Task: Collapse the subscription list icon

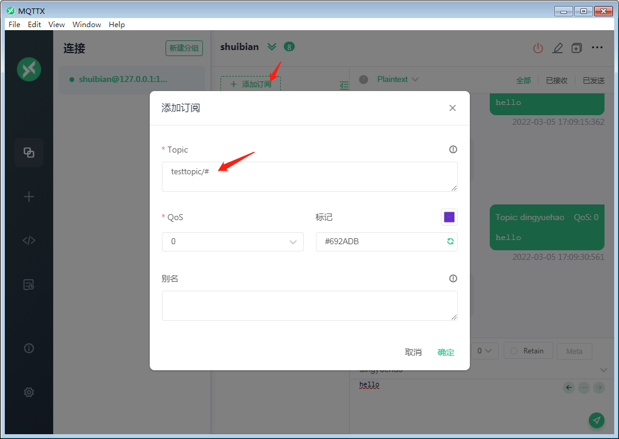Action: (x=344, y=85)
